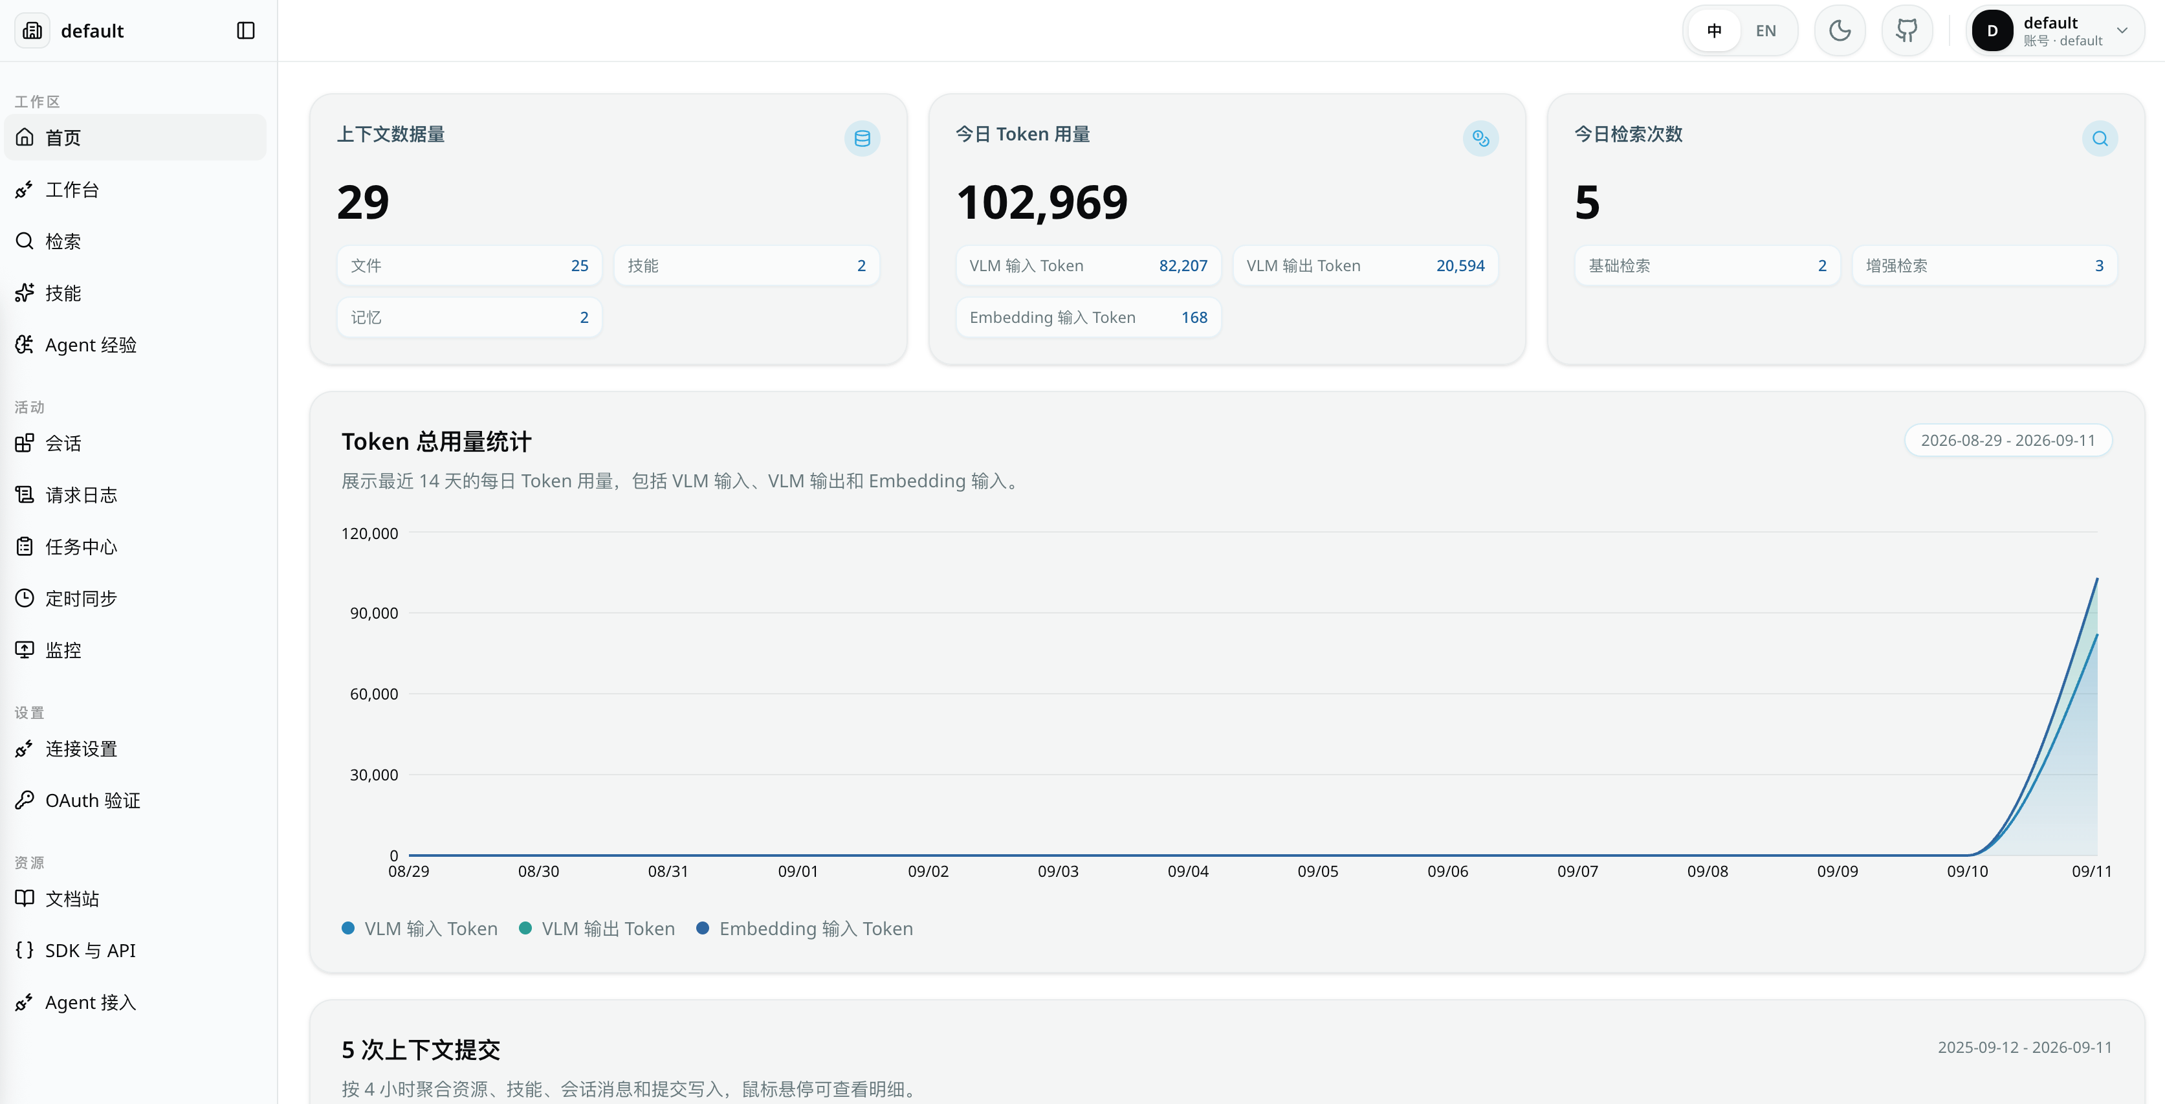Click the 文件 25 stat tile
Image resolution: width=2165 pixels, height=1104 pixels.
coord(470,266)
